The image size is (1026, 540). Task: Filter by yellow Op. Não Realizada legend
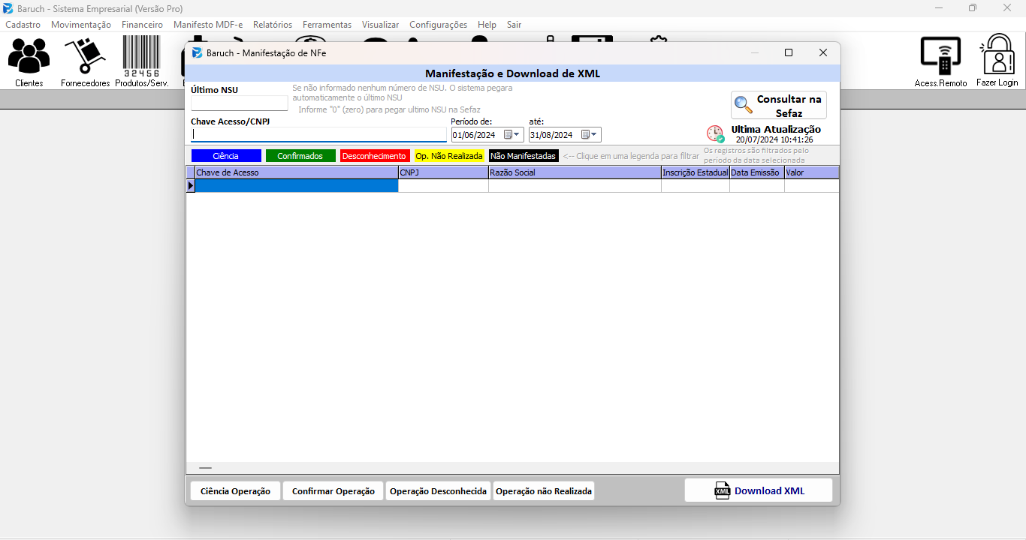tap(449, 156)
